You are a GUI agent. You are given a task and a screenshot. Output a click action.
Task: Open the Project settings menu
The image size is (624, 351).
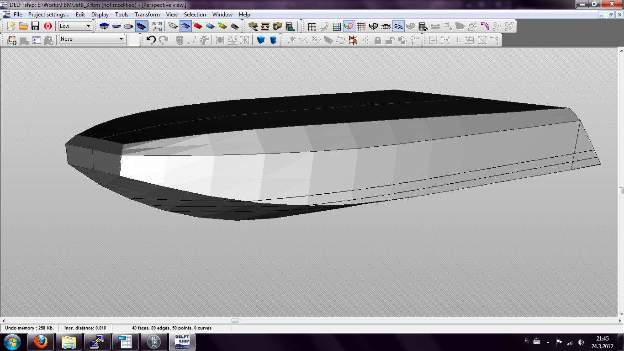tap(48, 15)
